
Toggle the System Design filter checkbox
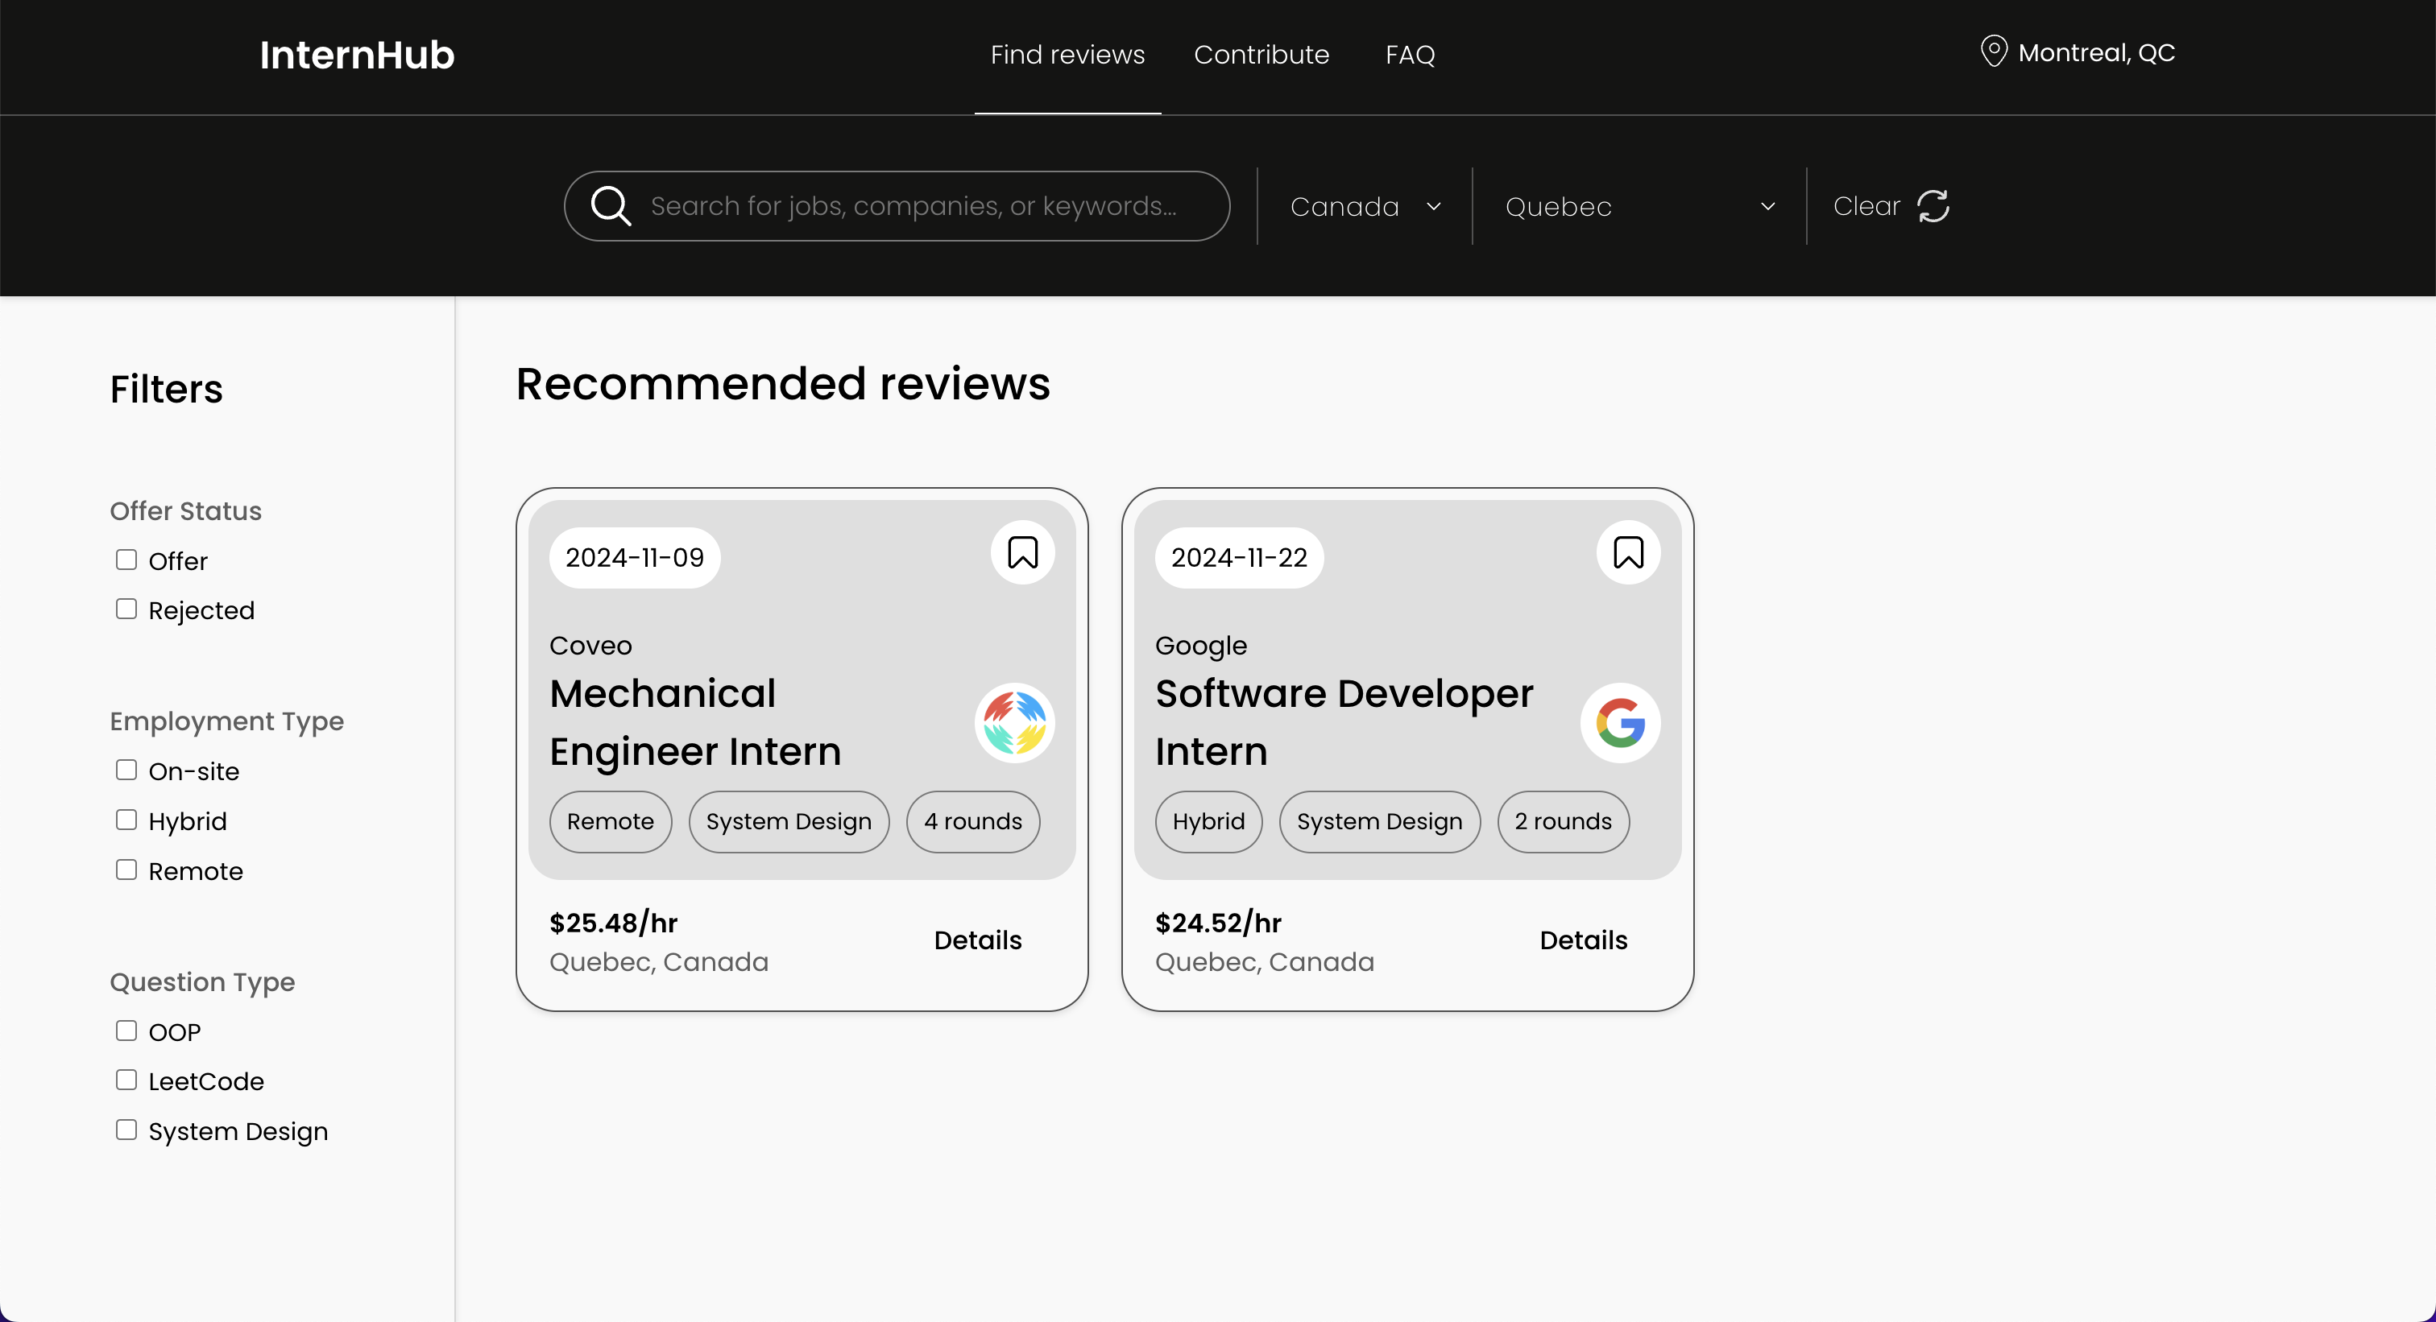126,1130
